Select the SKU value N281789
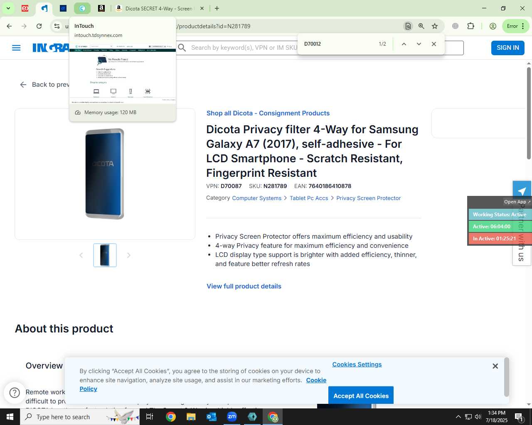 coord(275,186)
